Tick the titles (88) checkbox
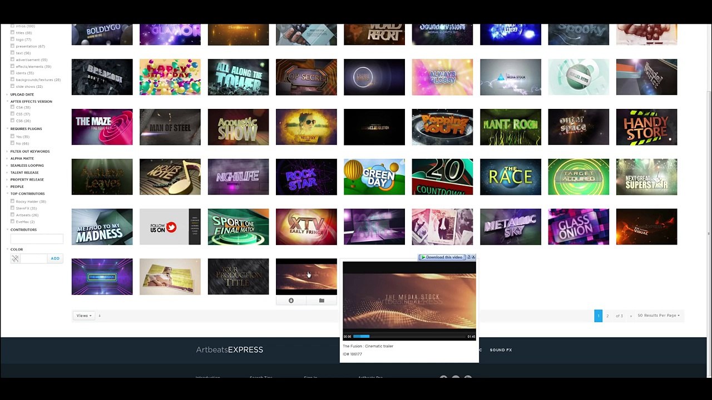 13,33
